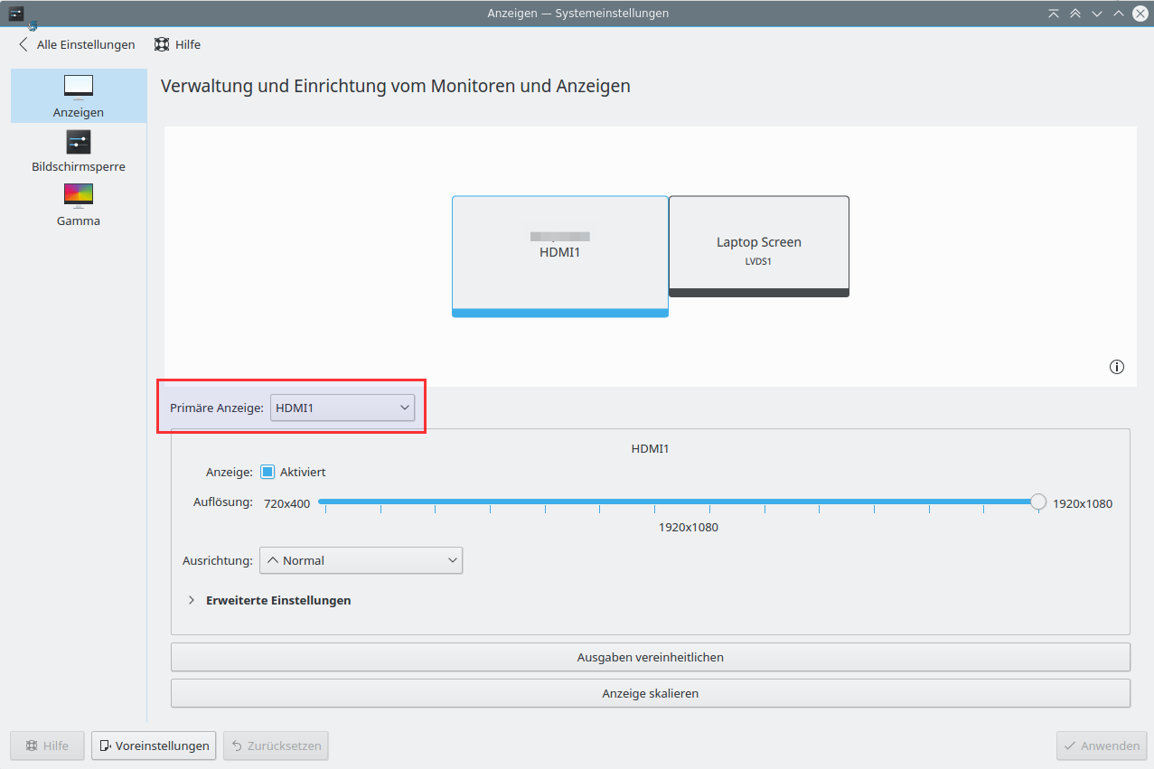The height and width of the screenshot is (769, 1154).
Task: Click the resolution slider handle
Action: [1038, 502]
